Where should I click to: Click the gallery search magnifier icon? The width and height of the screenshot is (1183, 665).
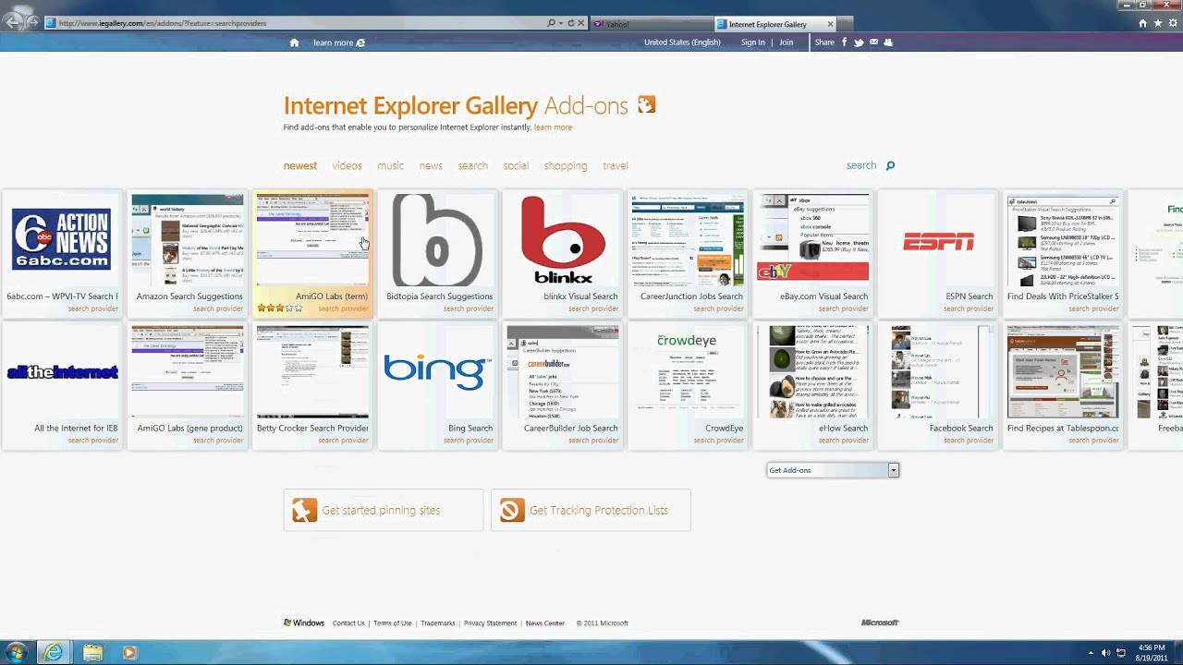tap(890, 165)
